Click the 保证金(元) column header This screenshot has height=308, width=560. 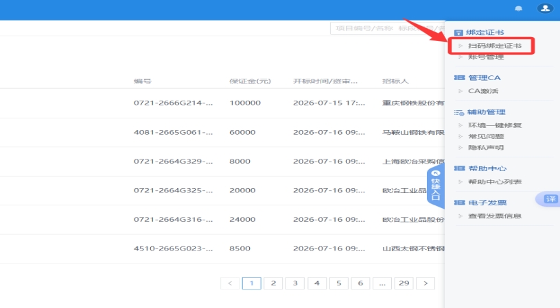pyautogui.click(x=250, y=81)
